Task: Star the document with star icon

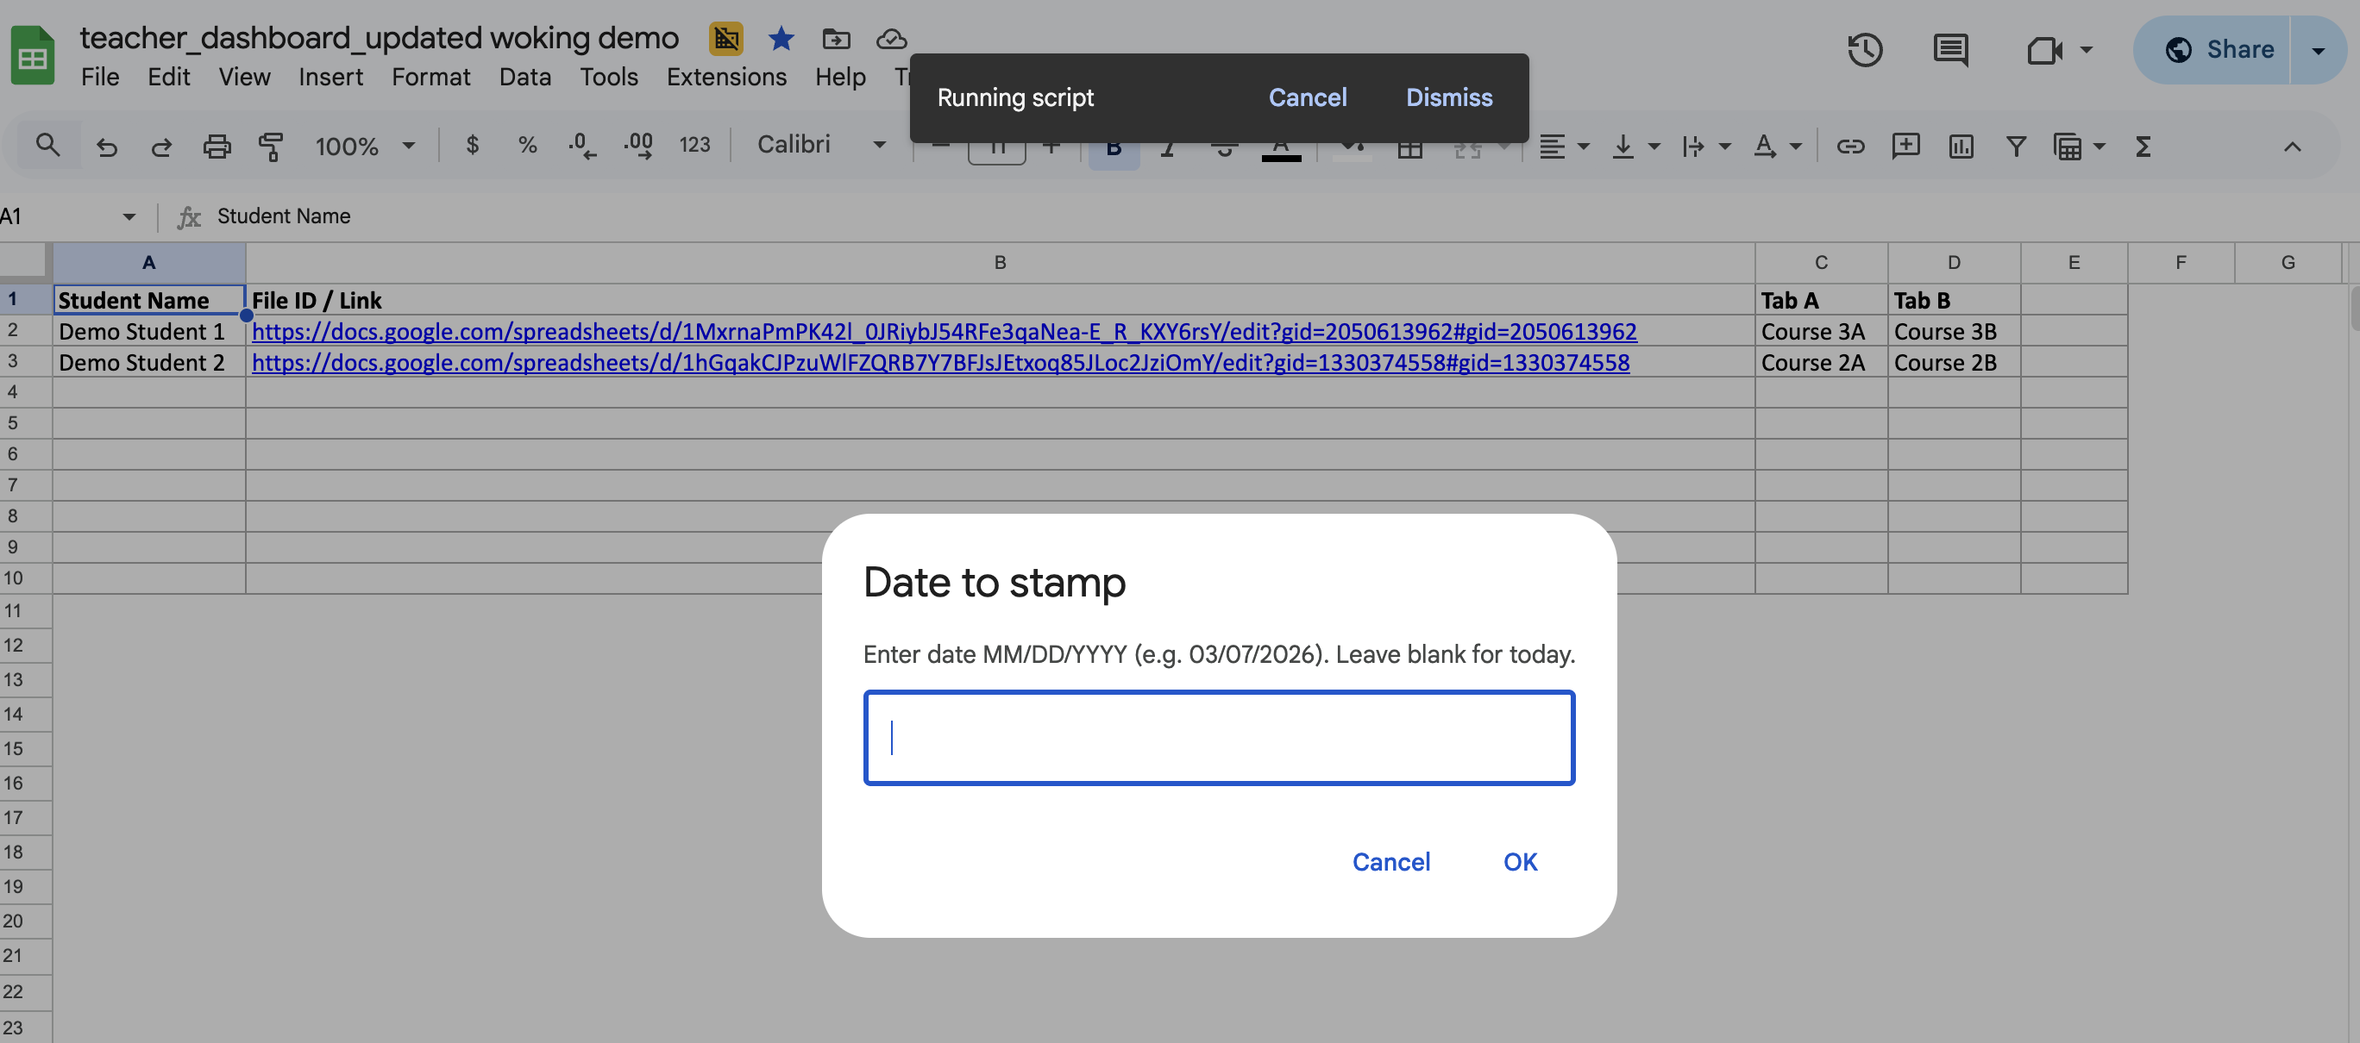Action: click(781, 39)
